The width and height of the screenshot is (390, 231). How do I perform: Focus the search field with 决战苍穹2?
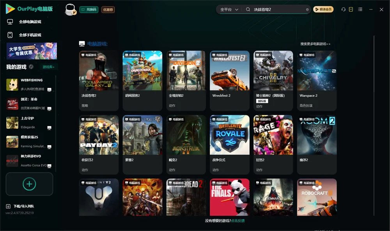(278, 9)
